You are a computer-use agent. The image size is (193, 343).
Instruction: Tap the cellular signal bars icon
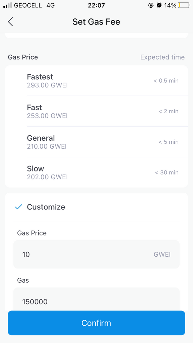click(x=8, y=5)
